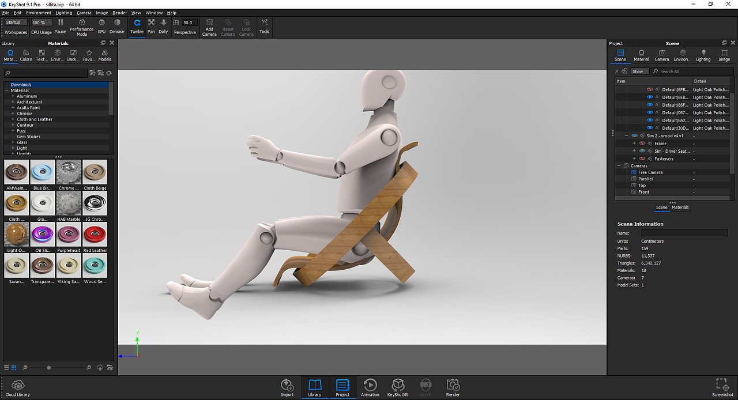Click the Pan camera tool
The image size is (738, 400).
[151, 26]
